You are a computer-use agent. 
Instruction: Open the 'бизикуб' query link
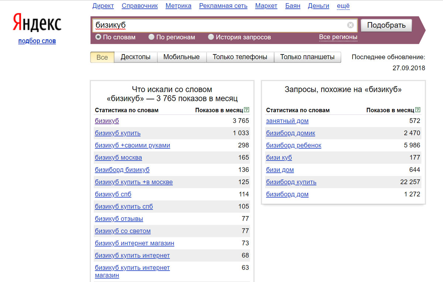(107, 121)
